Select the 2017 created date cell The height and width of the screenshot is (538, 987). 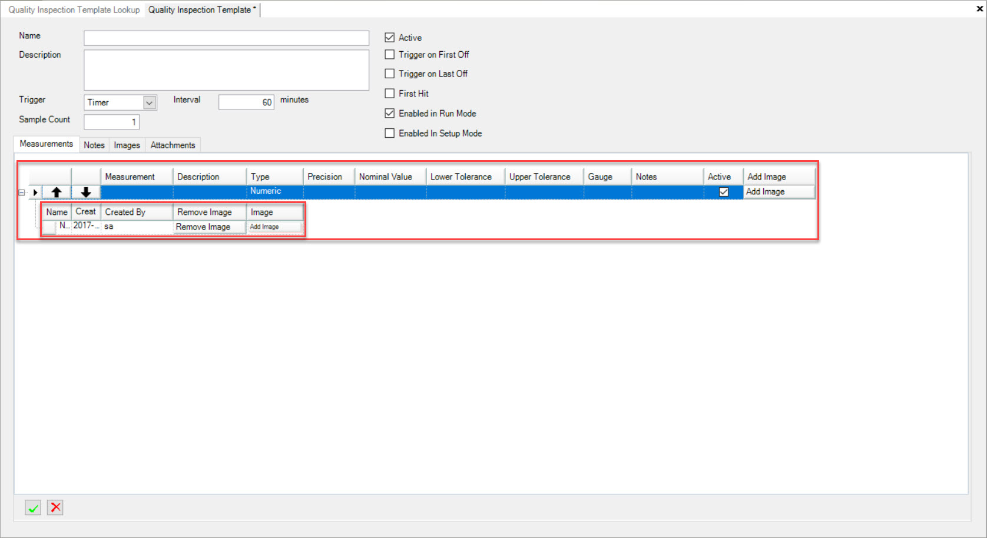point(86,226)
